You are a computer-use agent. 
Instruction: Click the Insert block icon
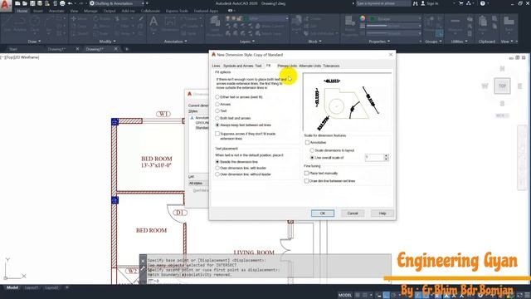[x=296, y=24]
